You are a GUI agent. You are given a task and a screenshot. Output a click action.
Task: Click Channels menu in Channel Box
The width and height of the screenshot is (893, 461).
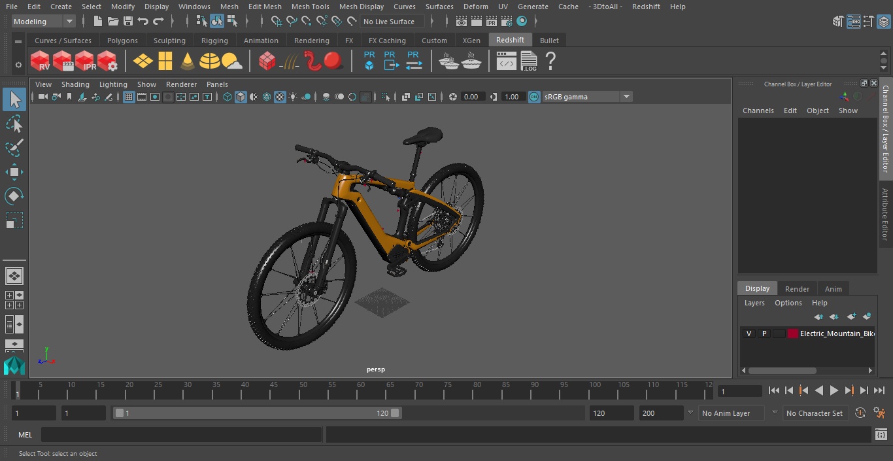[758, 111]
